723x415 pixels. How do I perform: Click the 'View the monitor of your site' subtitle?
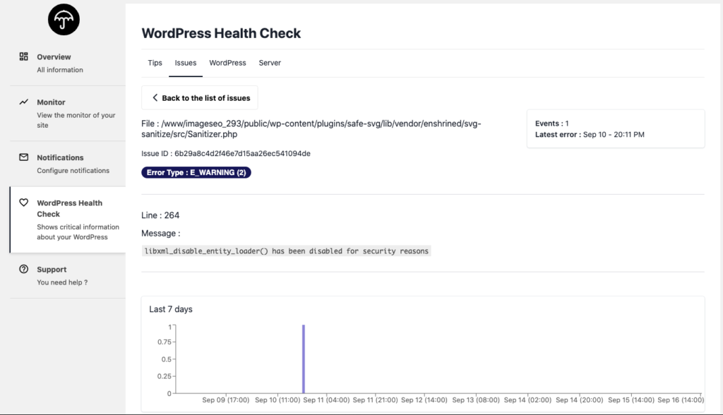coord(76,120)
